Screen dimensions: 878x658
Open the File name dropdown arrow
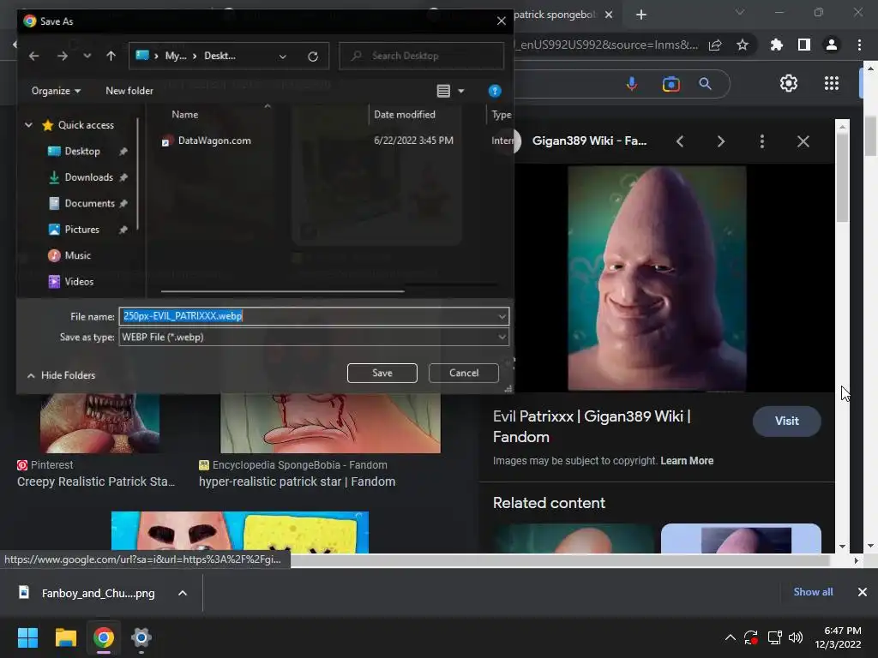[x=502, y=316]
